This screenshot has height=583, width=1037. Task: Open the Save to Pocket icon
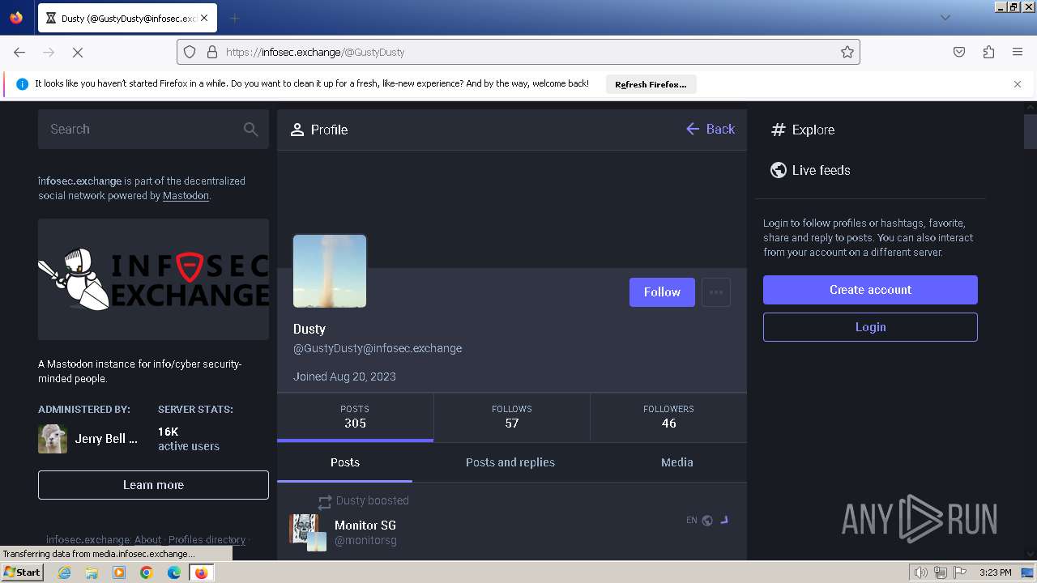pyautogui.click(x=959, y=52)
